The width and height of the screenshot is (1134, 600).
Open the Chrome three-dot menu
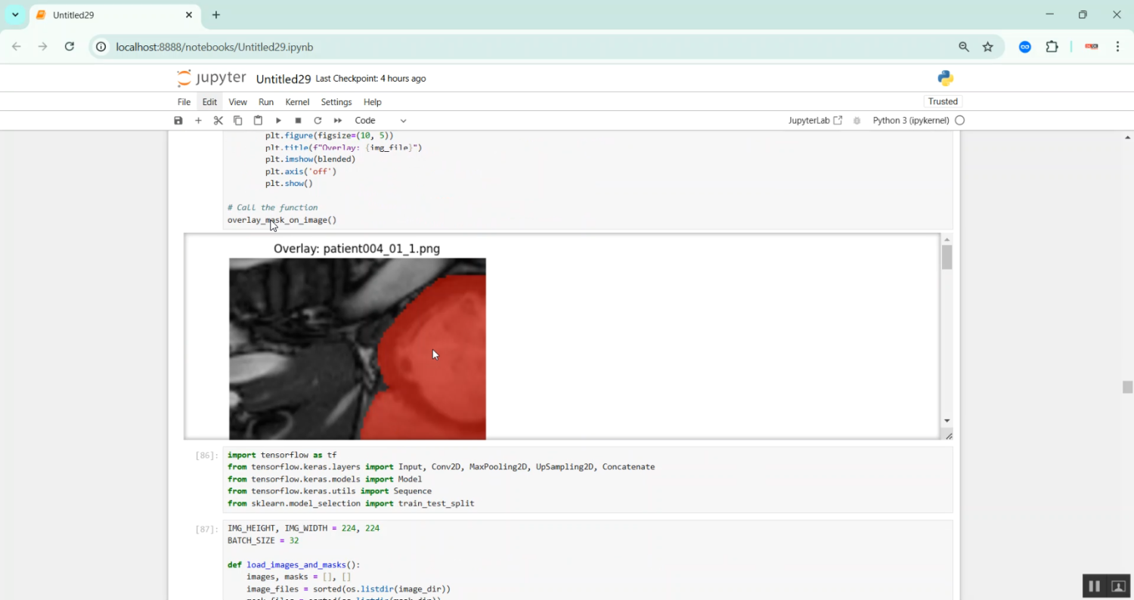point(1118,47)
